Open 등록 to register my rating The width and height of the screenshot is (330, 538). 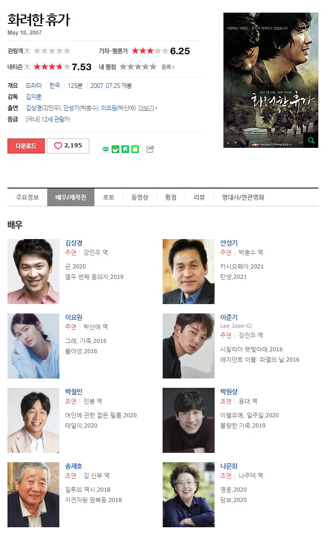168,67
